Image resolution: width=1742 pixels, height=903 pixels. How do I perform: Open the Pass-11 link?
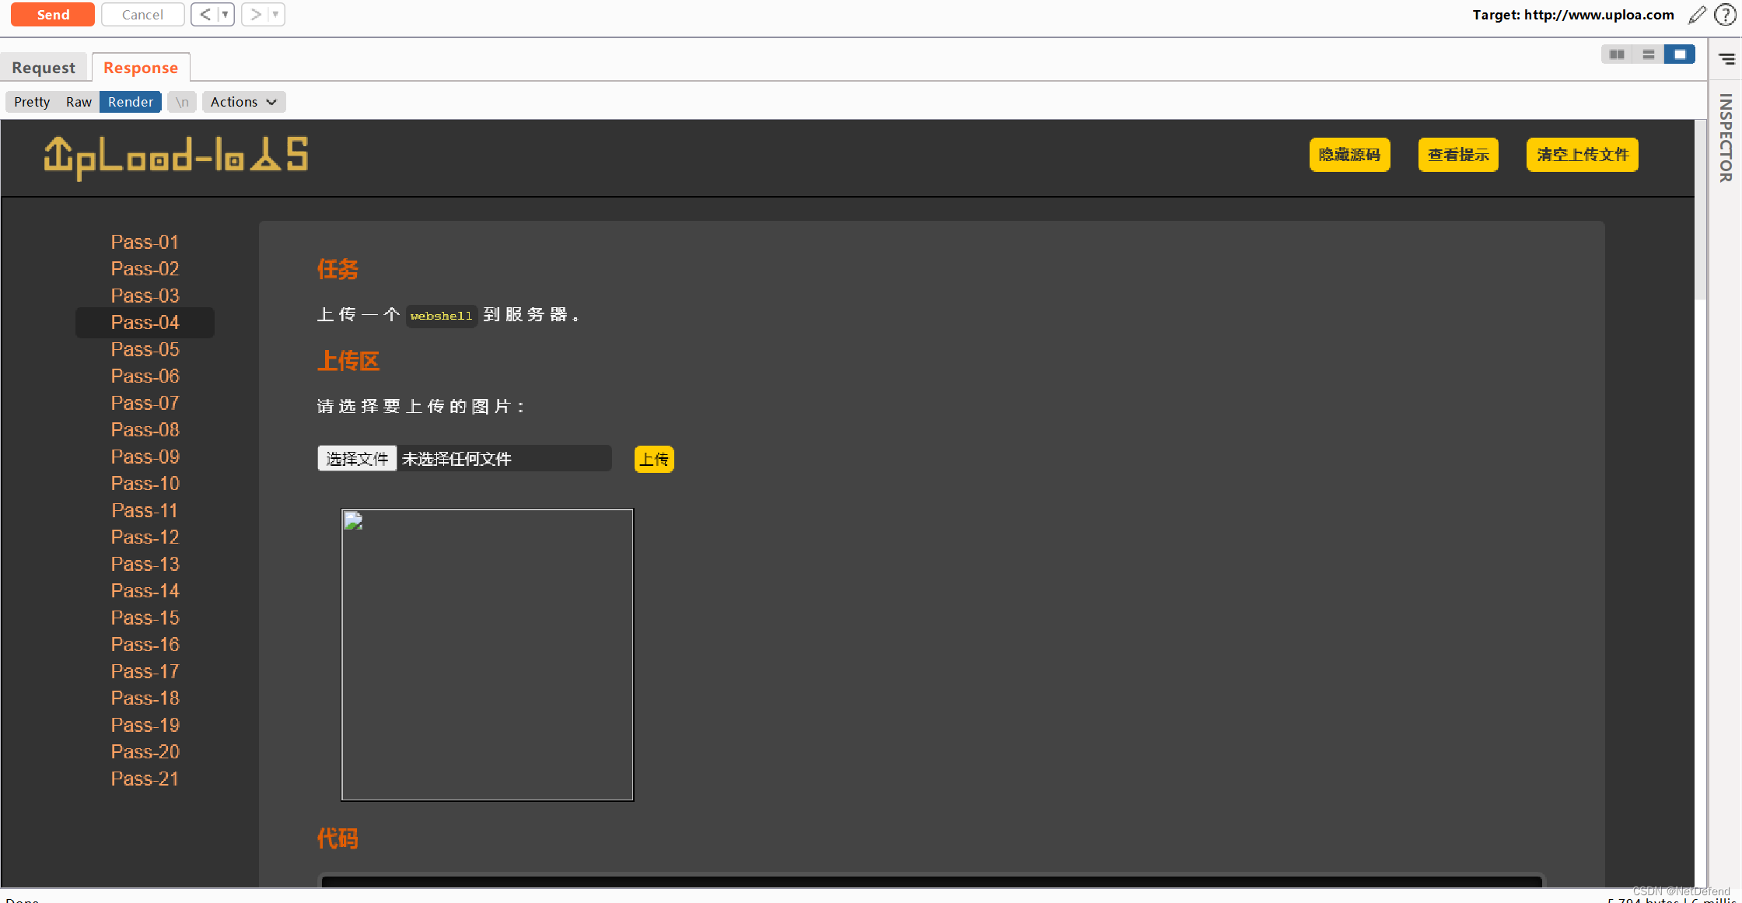point(145,510)
